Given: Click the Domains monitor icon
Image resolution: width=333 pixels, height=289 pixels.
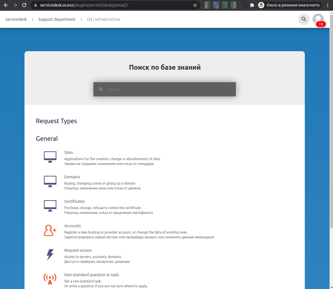Looking at the screenshot, I should click(50, 181).
